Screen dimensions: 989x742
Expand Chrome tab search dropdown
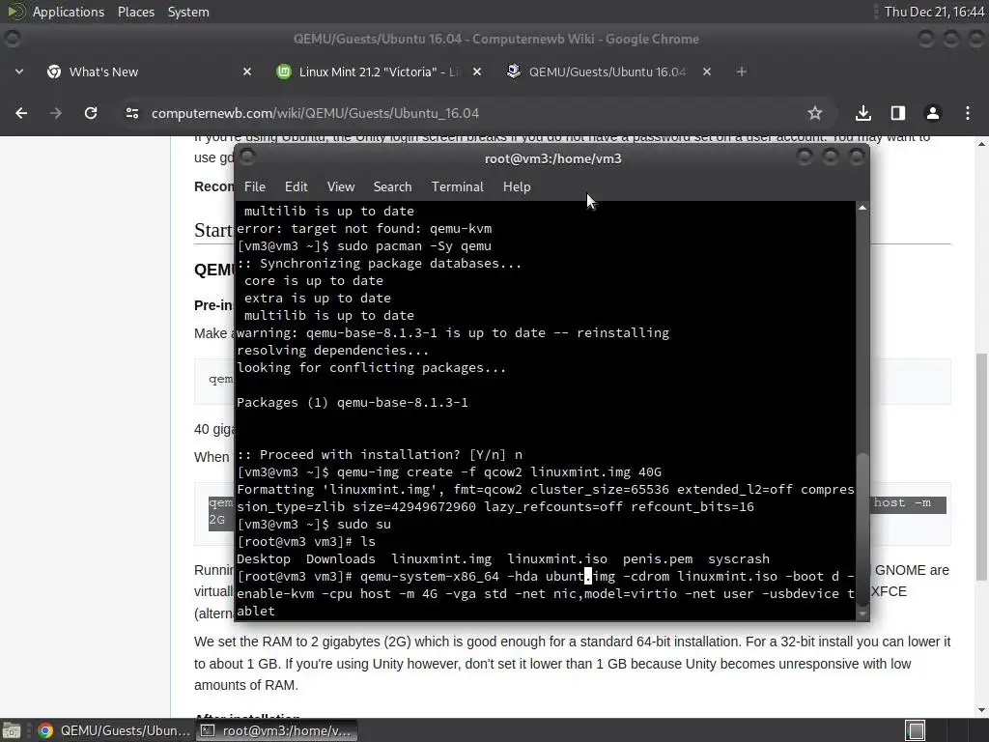19,71
